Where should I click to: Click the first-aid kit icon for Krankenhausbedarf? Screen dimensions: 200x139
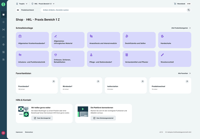(x=20, y=36)
